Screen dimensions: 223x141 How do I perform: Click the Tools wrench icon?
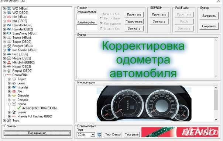9,120
